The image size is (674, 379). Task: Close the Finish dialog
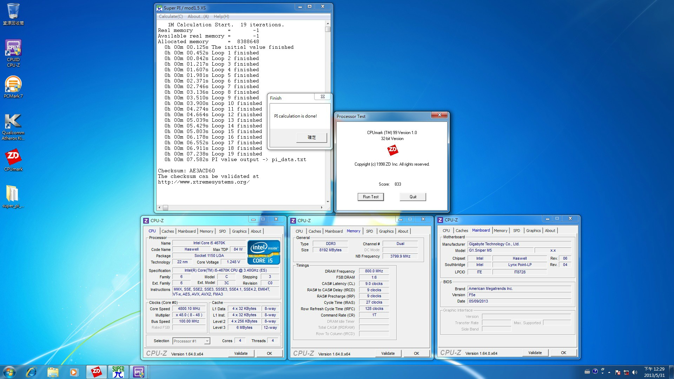[x=323, y=97]
